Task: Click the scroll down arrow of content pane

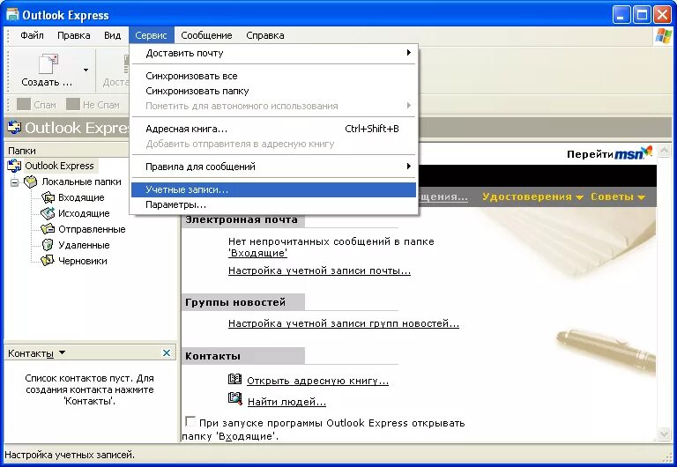Action: click(x=664, y=434)
